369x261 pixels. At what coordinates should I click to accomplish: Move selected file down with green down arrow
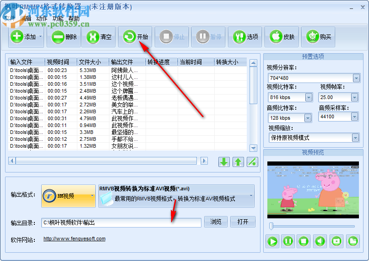coord(224,162)
